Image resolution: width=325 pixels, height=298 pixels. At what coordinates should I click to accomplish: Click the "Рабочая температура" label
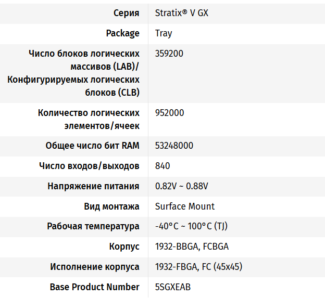[x=93, y=227]
